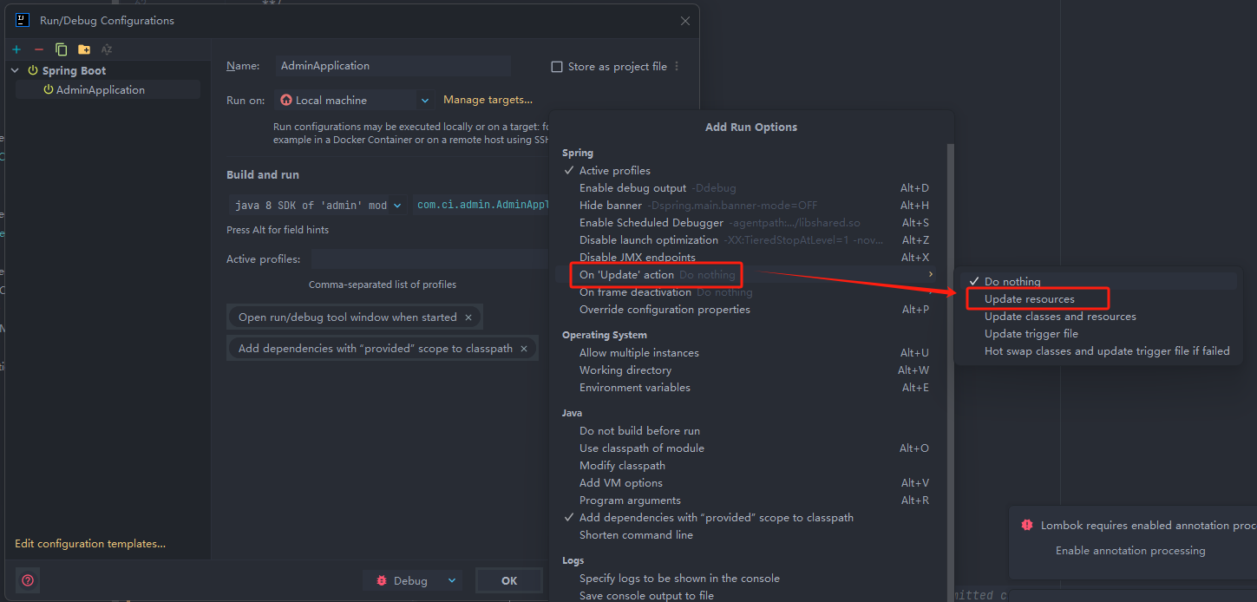1257x602 pixels.
Task: Open the Manage targets link
Action: (488, 100)
